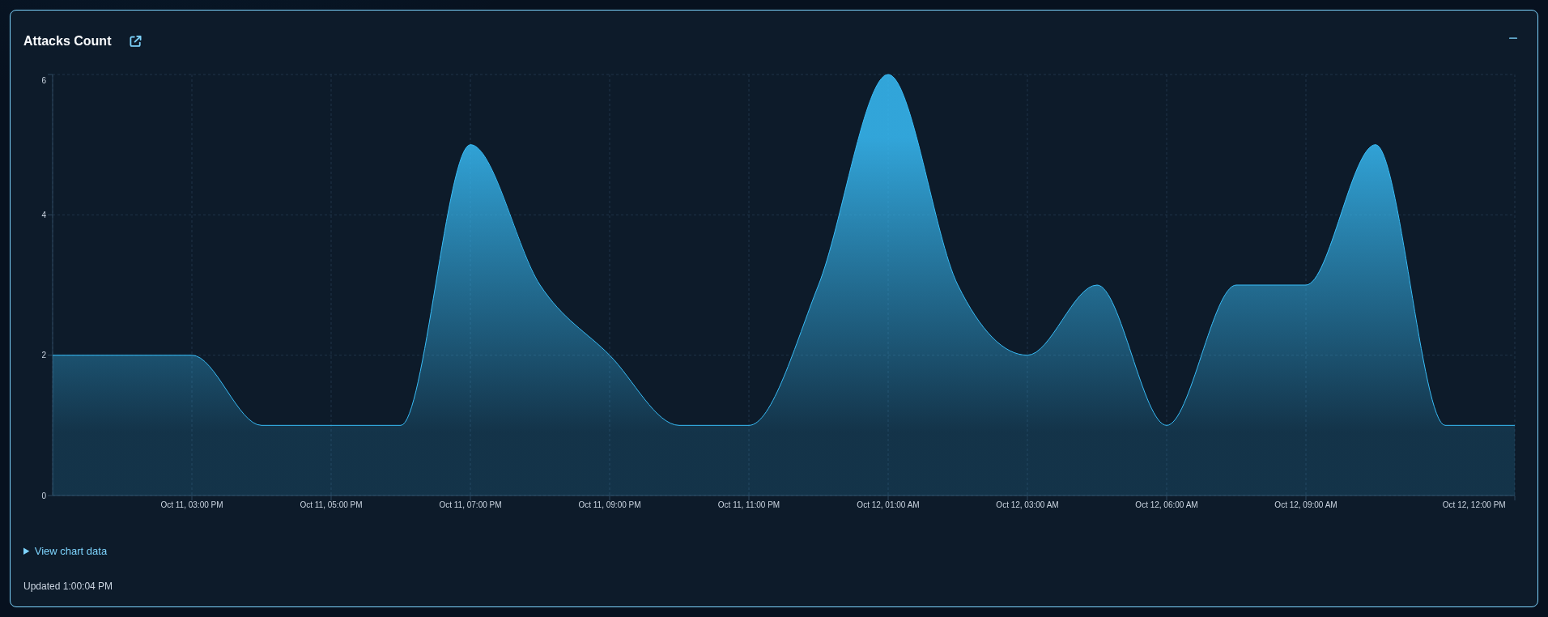This screenshot has width=1548, height=617.
Task: Click the y-axis value 4
Action: 44,215
